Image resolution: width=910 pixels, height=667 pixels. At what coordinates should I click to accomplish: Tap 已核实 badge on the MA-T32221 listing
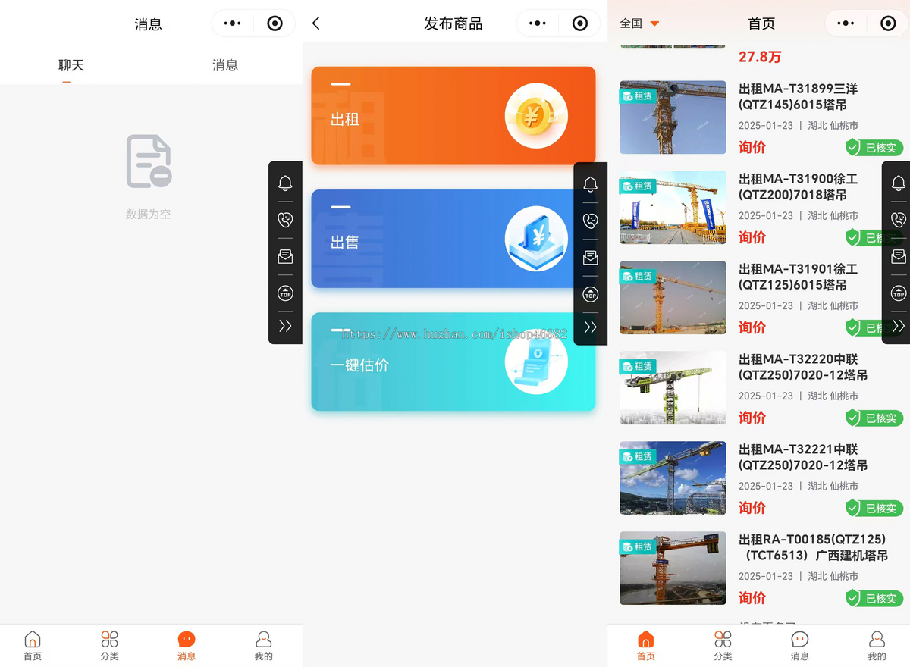[874, 509]
